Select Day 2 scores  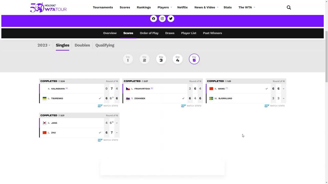(x=145, y=59)
